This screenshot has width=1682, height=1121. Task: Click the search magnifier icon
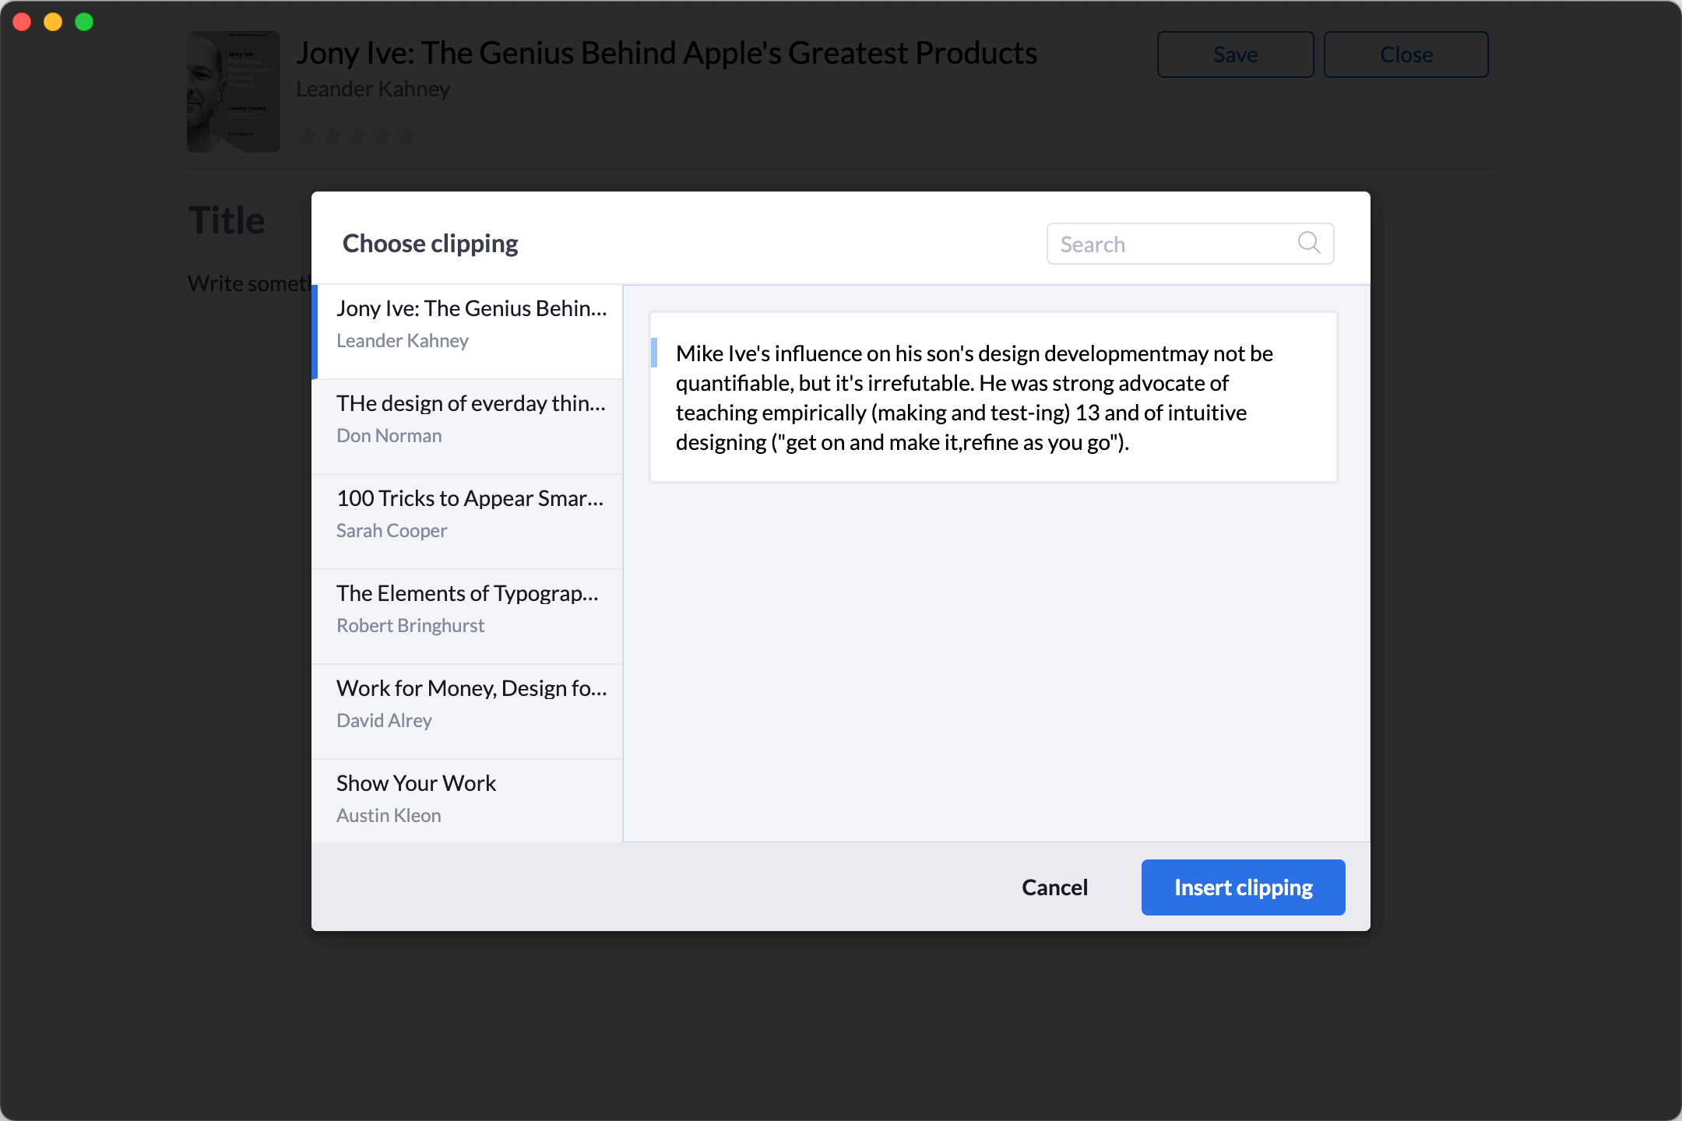[1309, 243]
